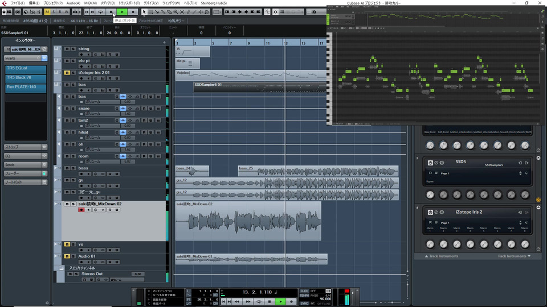Mute the string track
This screenshot has width=547, height=307.
tap(67, 49)
